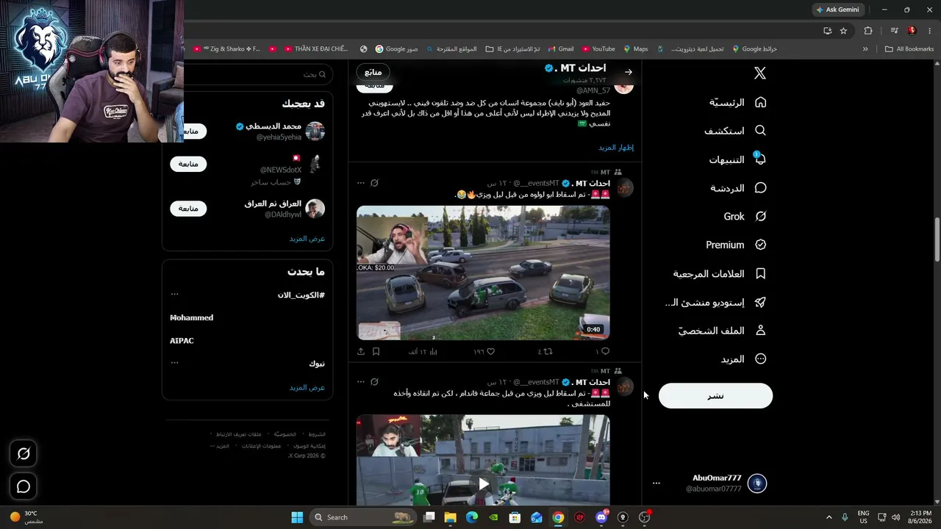Click إظهار المزيد under the profile bio
Screen dimensions: 941x529
click(x=616, y=148)
